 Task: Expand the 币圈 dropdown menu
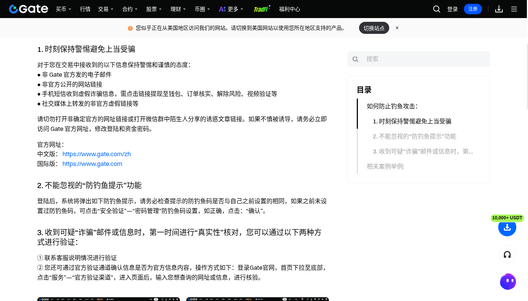tap(203, 9)
